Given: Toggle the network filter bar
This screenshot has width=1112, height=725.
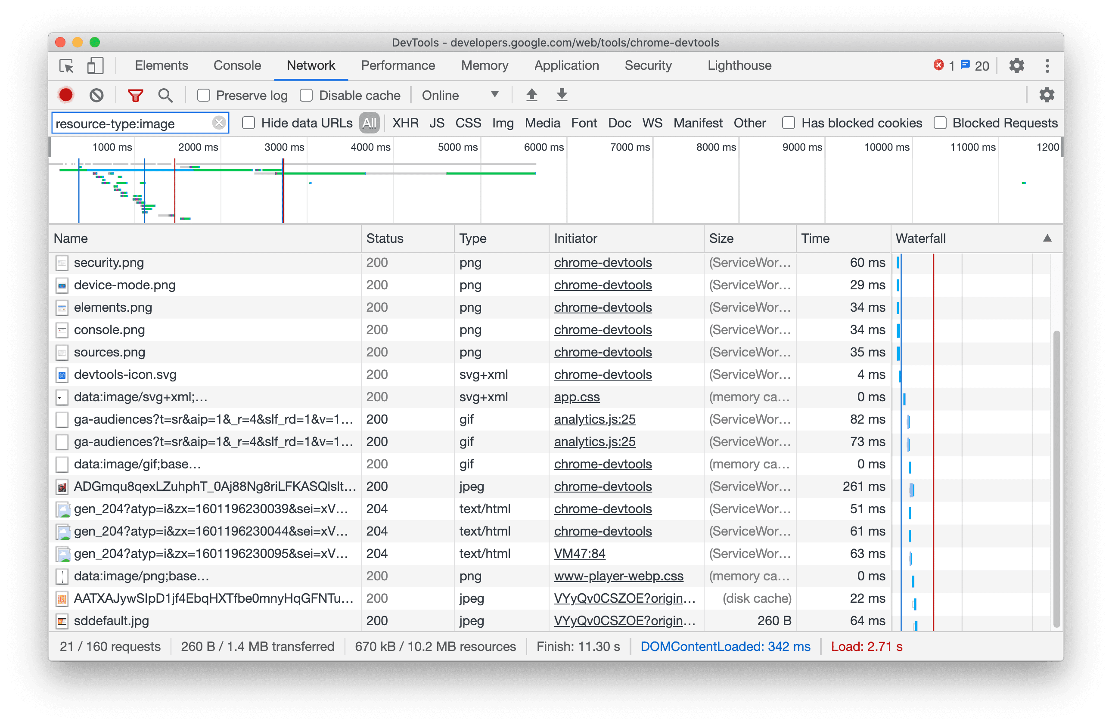Looking at the screenshot, I should [x=135, y=95].
